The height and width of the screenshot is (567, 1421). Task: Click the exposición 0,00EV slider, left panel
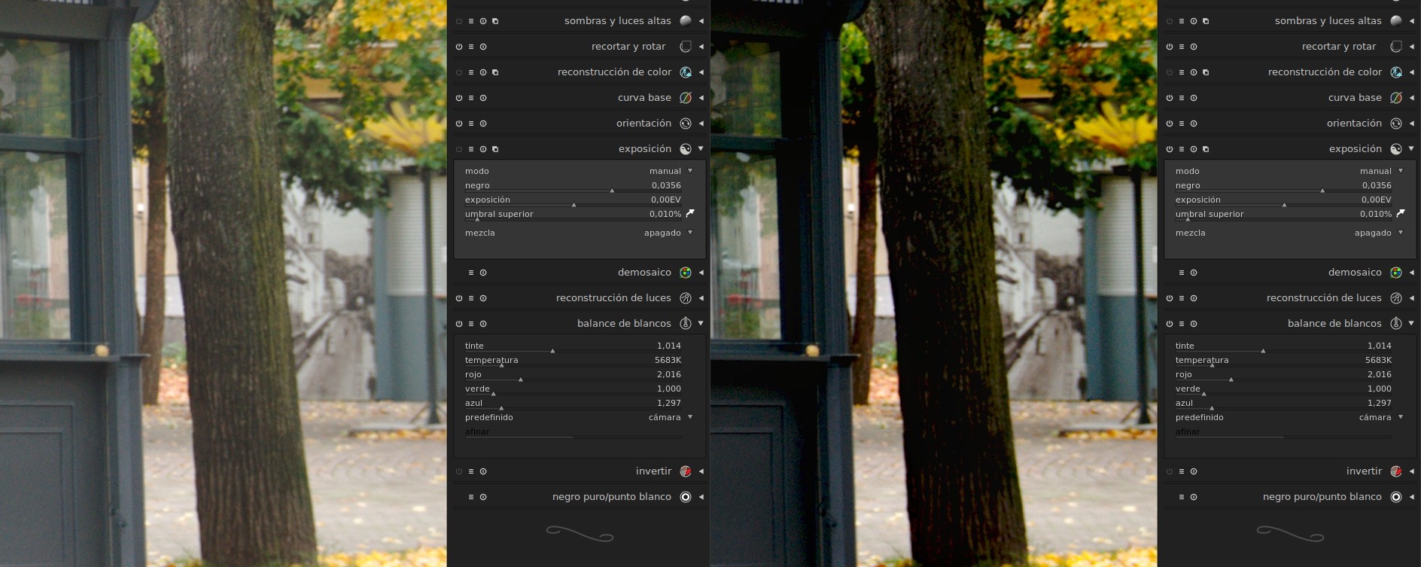[x=573, y=200]
